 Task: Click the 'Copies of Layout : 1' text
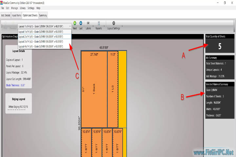pos(14,60)
